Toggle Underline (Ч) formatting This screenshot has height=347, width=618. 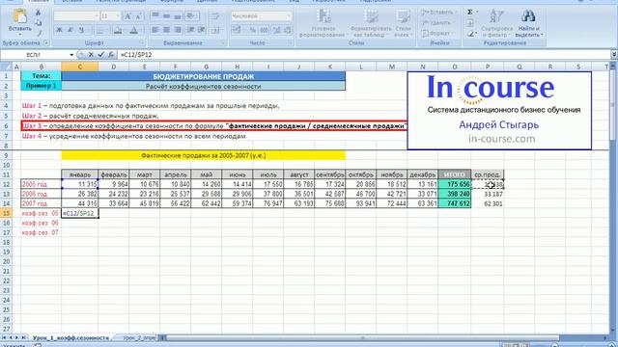tap(81, 30)
